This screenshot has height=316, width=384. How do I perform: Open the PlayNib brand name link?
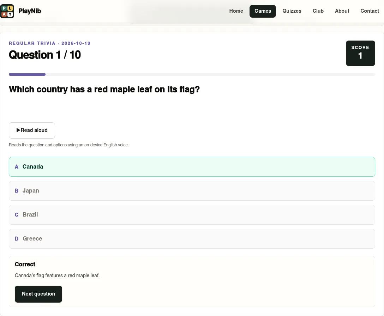click(30, 11)
